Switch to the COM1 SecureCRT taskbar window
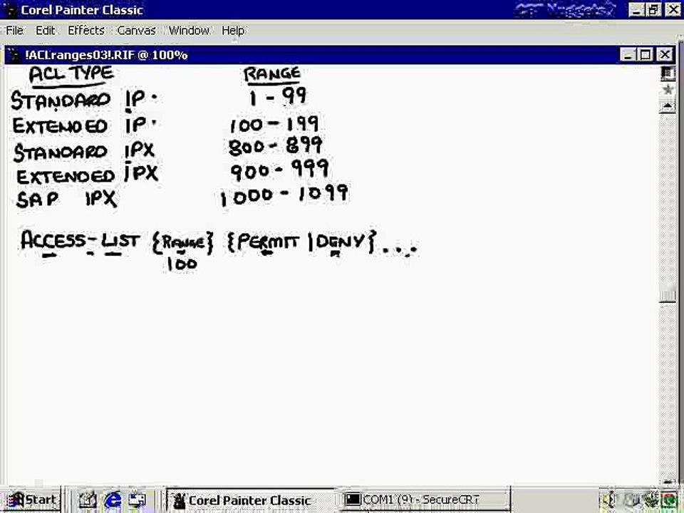684x513 pixels. click(x=425, y=499)
